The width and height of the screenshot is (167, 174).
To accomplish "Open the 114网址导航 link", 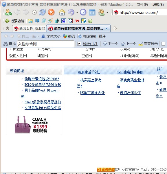I will [x=129, y=56].
